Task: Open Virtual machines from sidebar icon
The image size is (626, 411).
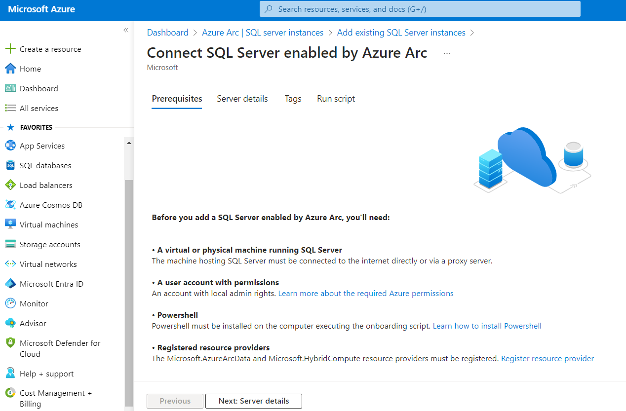Action: click(x=10, y=224)
